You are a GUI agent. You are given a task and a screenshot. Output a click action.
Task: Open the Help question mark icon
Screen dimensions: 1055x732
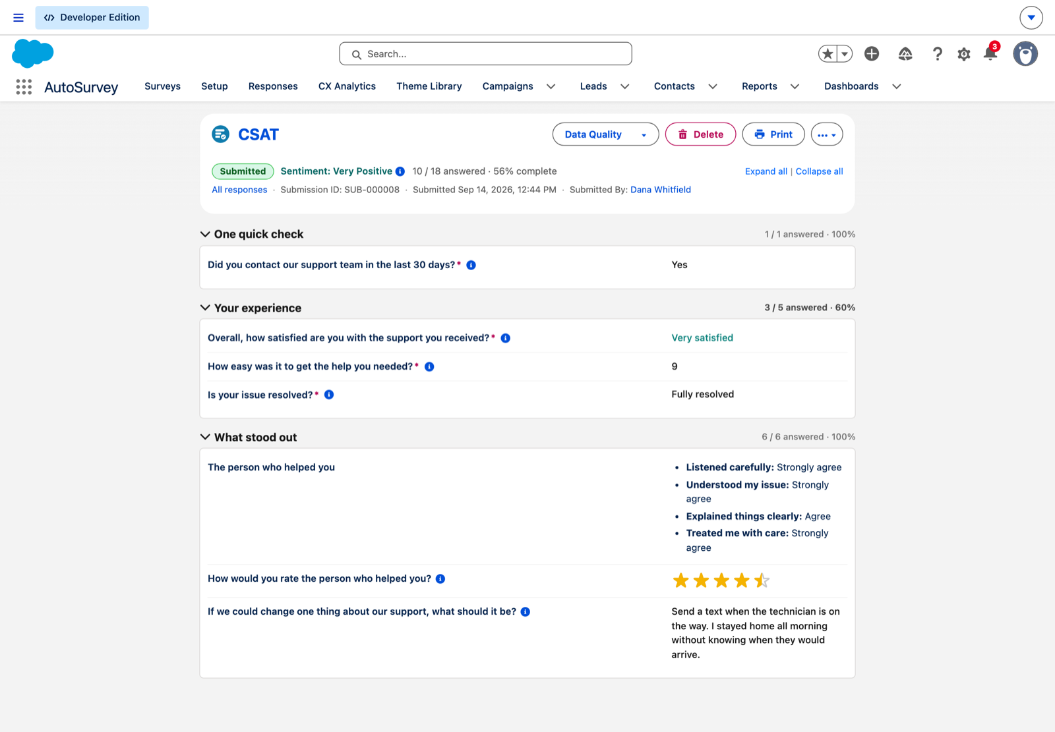click(x=937, y=54)
